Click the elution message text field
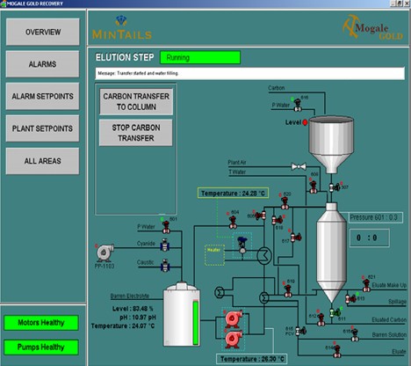Viewport: 411px width, 366px height. 250,73
